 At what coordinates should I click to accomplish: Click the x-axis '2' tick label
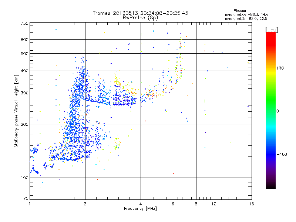pyautogui.click(x=85, y=204)
